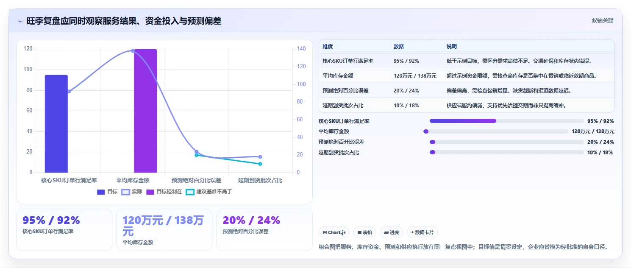Screen dimensions: 631x268
Task: Toggle the 实际 legend item
Action: (x=132, y=192)
